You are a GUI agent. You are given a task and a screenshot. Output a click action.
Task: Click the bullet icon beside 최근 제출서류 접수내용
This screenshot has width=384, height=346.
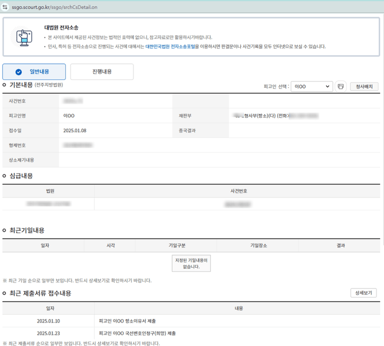[x=4, y=293]
